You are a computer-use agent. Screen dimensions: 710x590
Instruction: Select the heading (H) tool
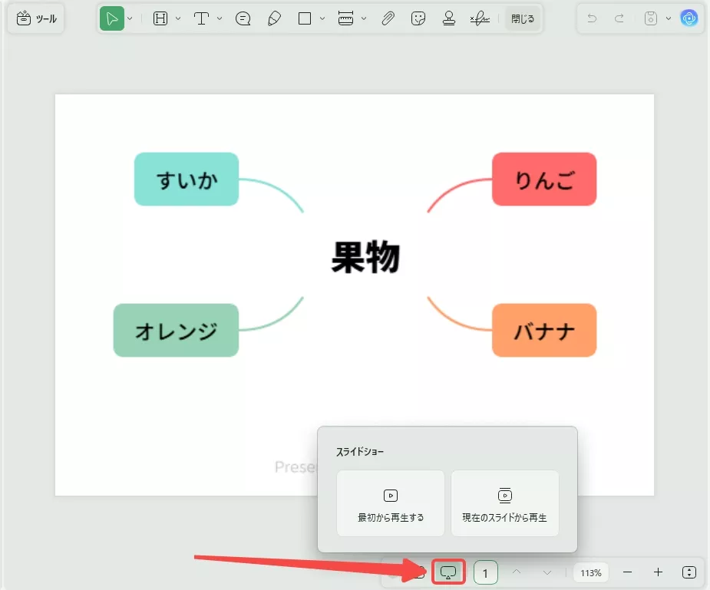159,18
